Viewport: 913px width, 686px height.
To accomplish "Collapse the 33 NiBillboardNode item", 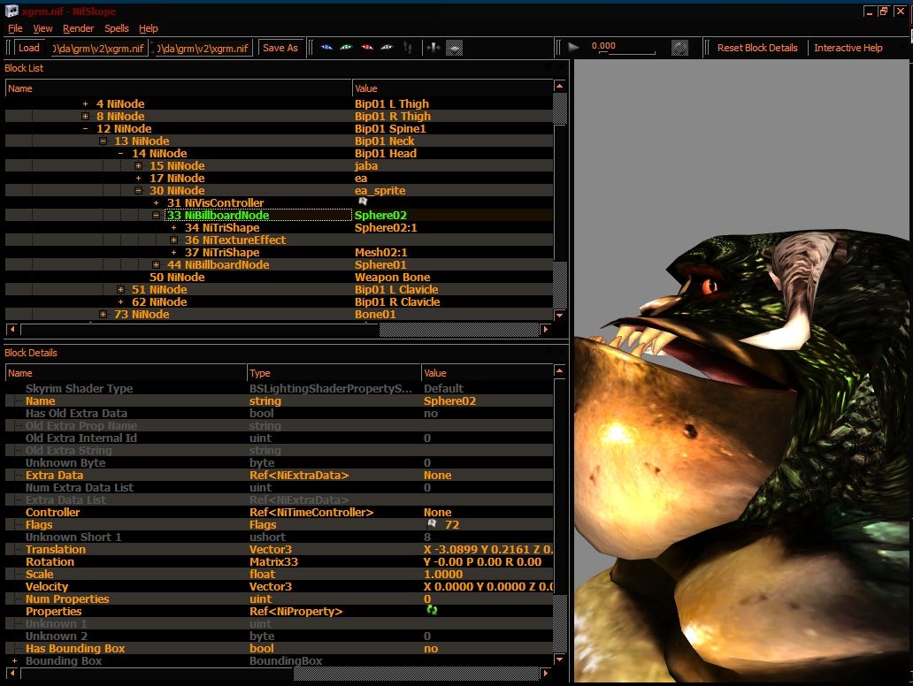I will click(156, 216).
